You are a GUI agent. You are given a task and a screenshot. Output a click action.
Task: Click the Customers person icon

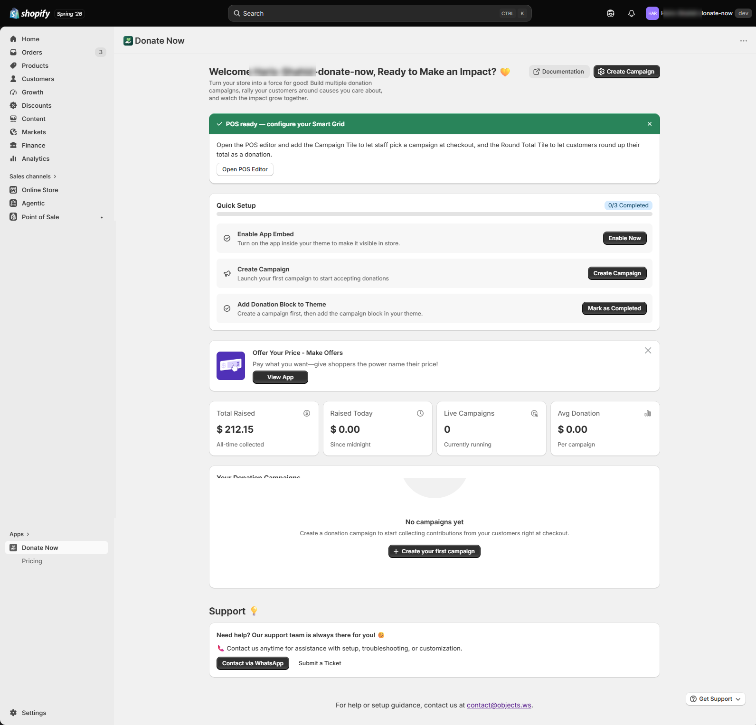13,79
